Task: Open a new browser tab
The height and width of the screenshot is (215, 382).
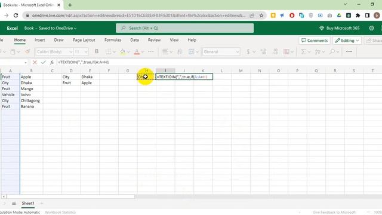Action: pyautogui.click(x=70, y=5)
